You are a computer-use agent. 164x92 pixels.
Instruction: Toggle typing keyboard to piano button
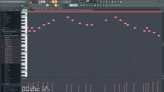tap(47, 5)
